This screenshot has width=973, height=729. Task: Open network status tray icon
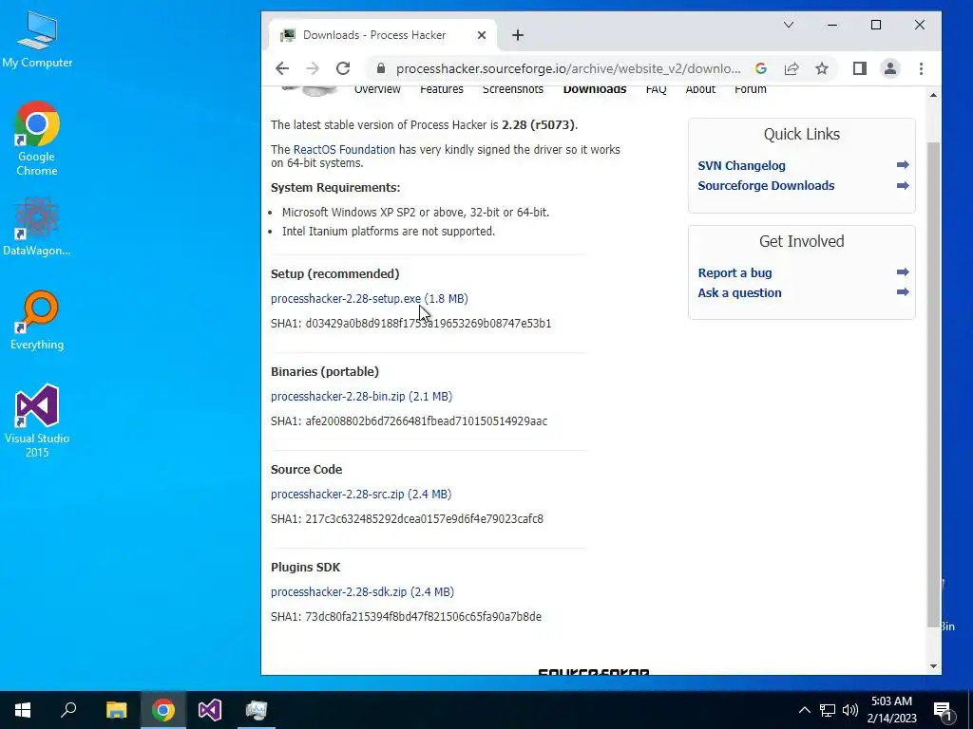(828, 710)
